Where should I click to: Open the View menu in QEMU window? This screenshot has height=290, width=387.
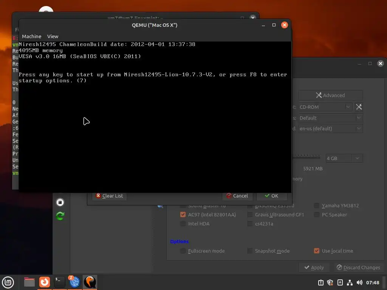coord(53,37)
